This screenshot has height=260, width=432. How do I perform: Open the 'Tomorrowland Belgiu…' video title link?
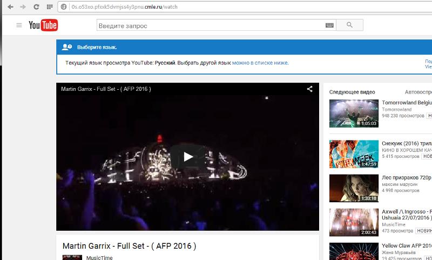[407, 103]
